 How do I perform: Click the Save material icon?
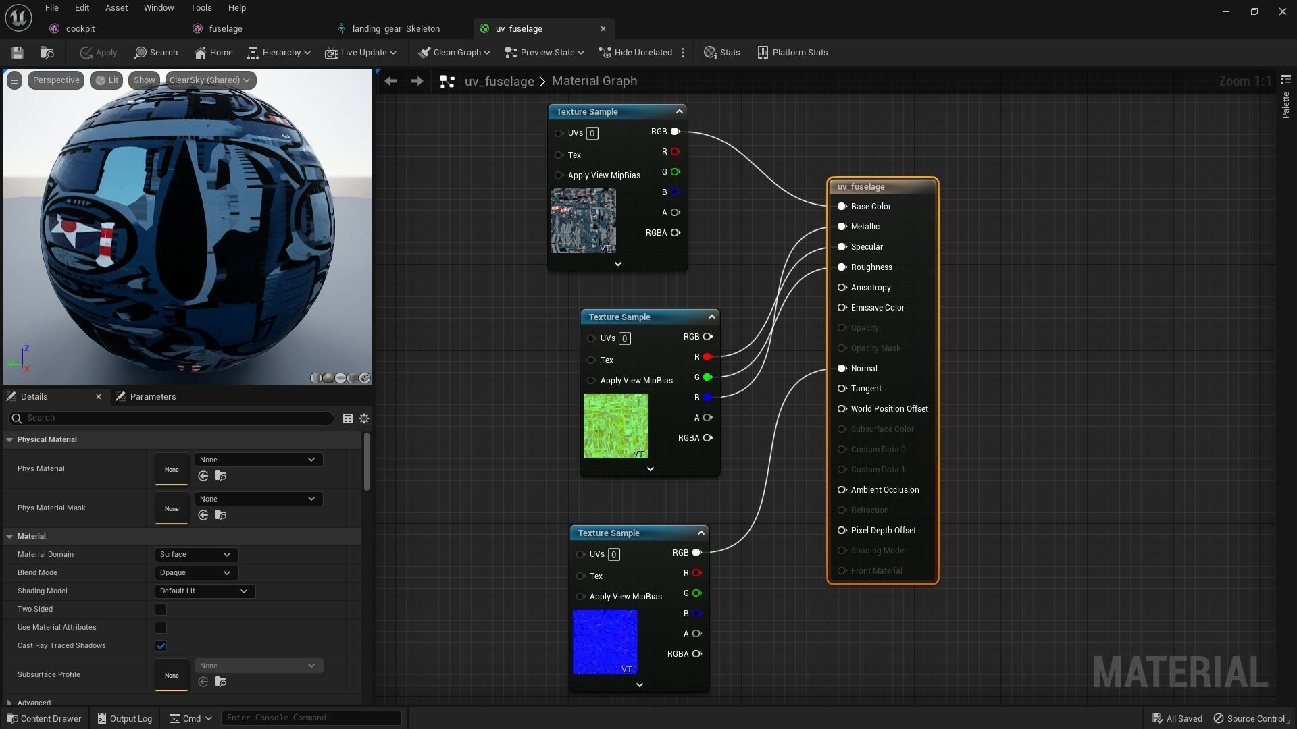tap(18, 53)
